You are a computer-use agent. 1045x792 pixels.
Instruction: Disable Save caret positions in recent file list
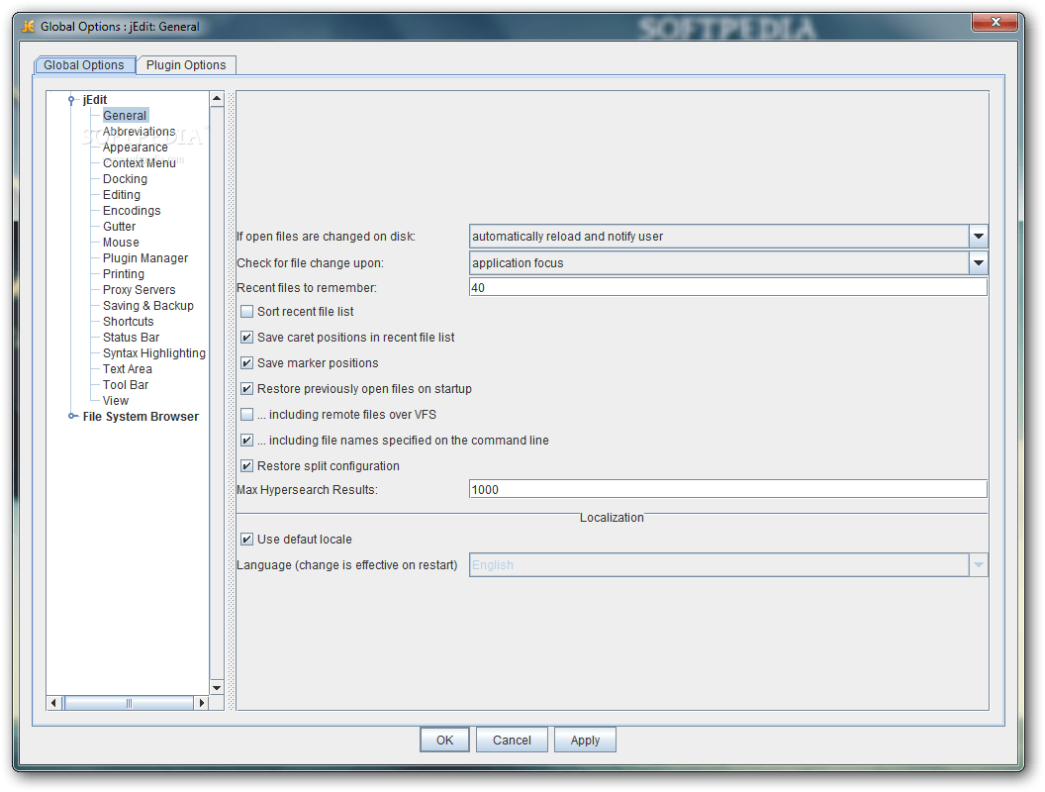[x=246, y=338]
